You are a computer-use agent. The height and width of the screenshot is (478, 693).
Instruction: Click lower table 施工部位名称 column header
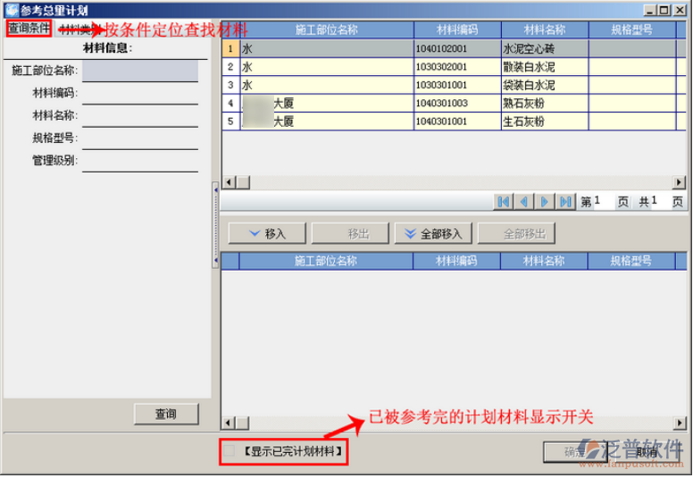tap(326, 261)
